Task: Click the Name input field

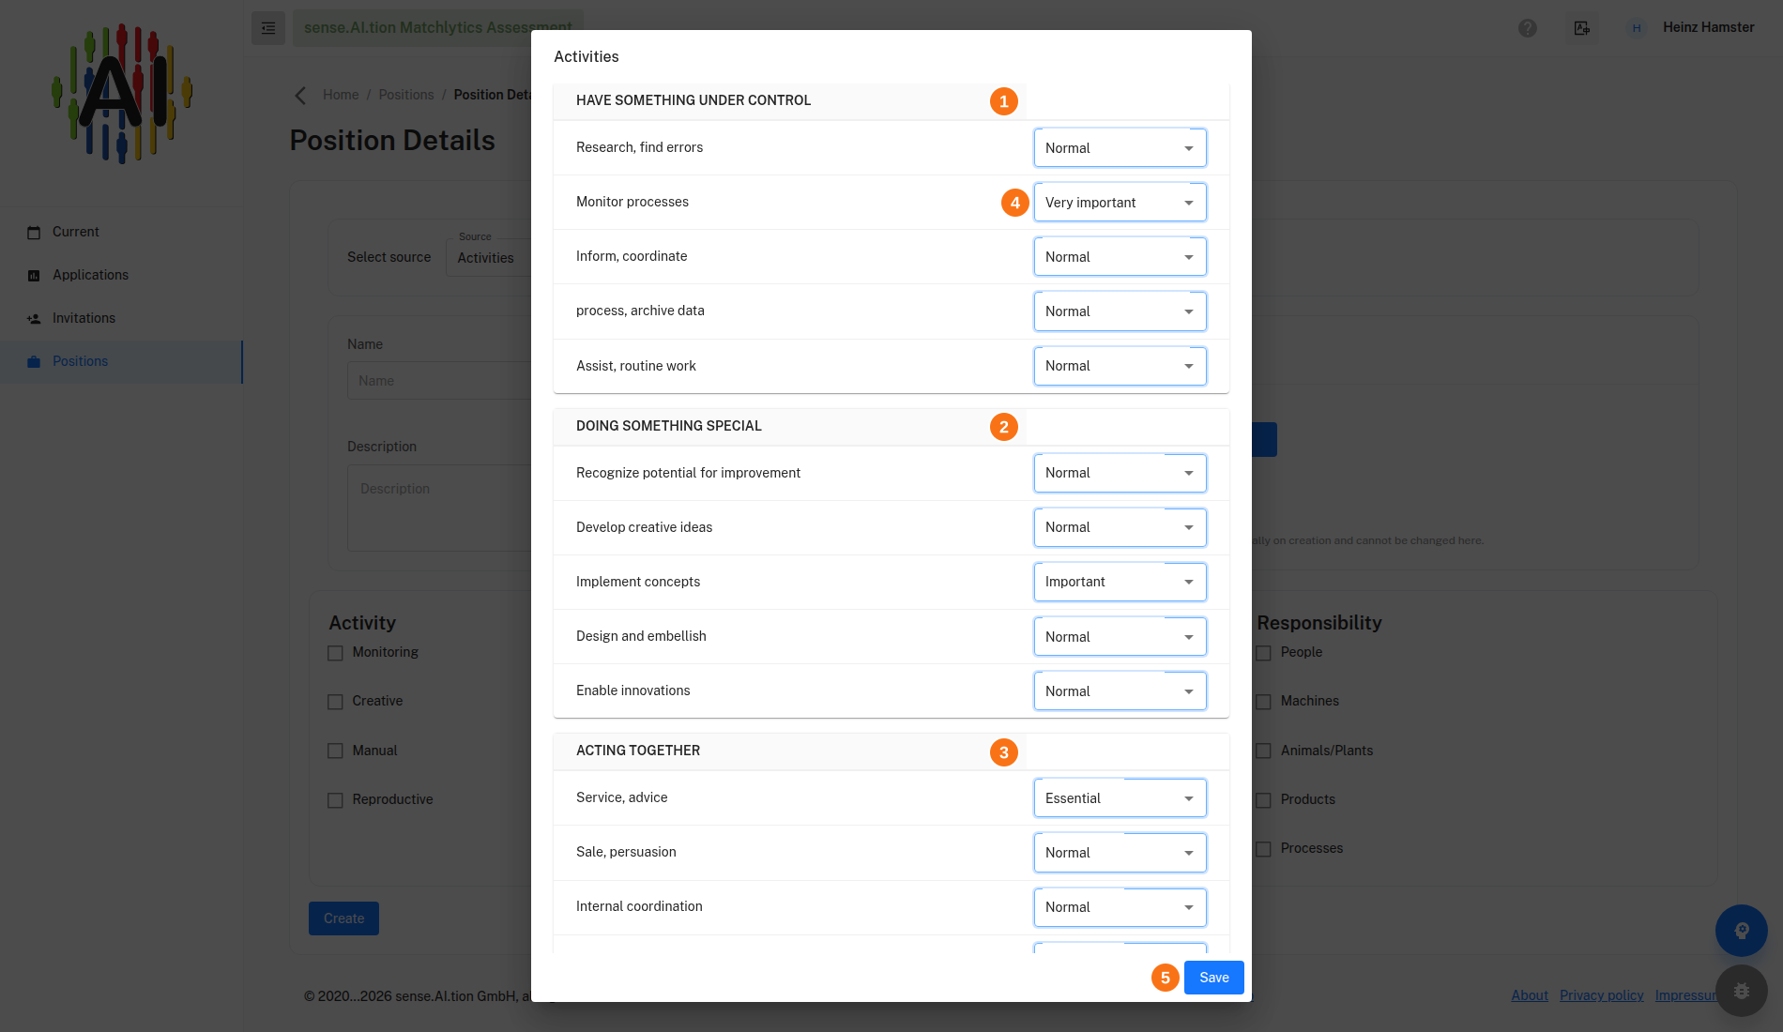Action: [x=439, y=381]
